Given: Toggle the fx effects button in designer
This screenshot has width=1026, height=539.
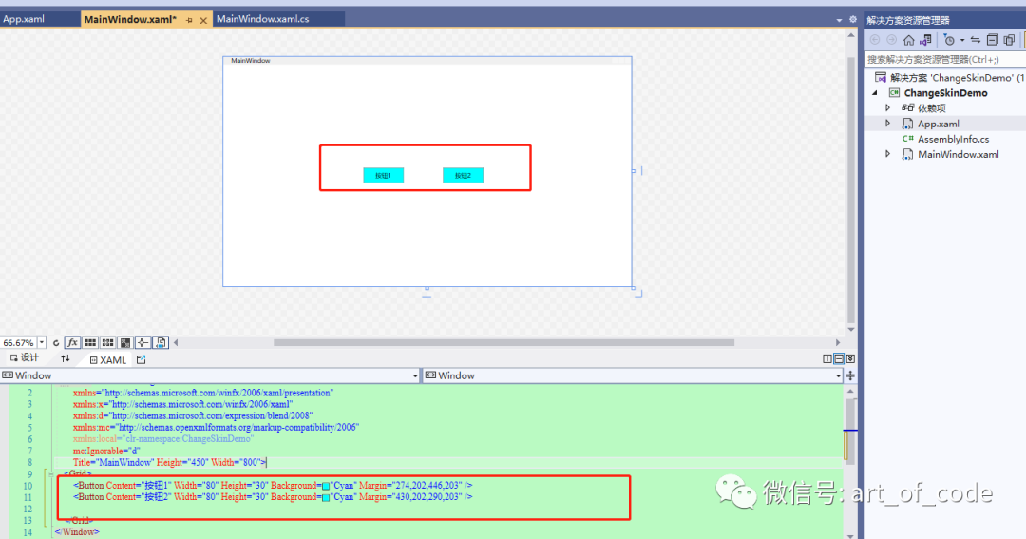Looking at the screenshot, I should pyautogui.click(x=72, y=342).
